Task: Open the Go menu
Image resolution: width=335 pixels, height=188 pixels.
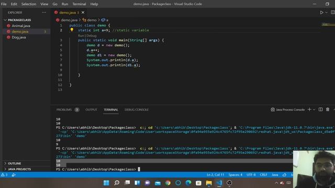Action: point(55,4)
